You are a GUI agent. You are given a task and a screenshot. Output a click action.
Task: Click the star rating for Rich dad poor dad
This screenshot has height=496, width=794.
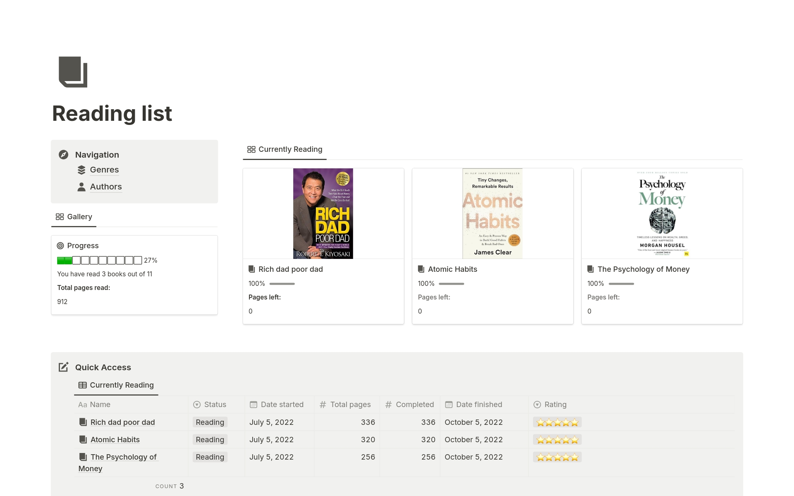coord(557,422)
